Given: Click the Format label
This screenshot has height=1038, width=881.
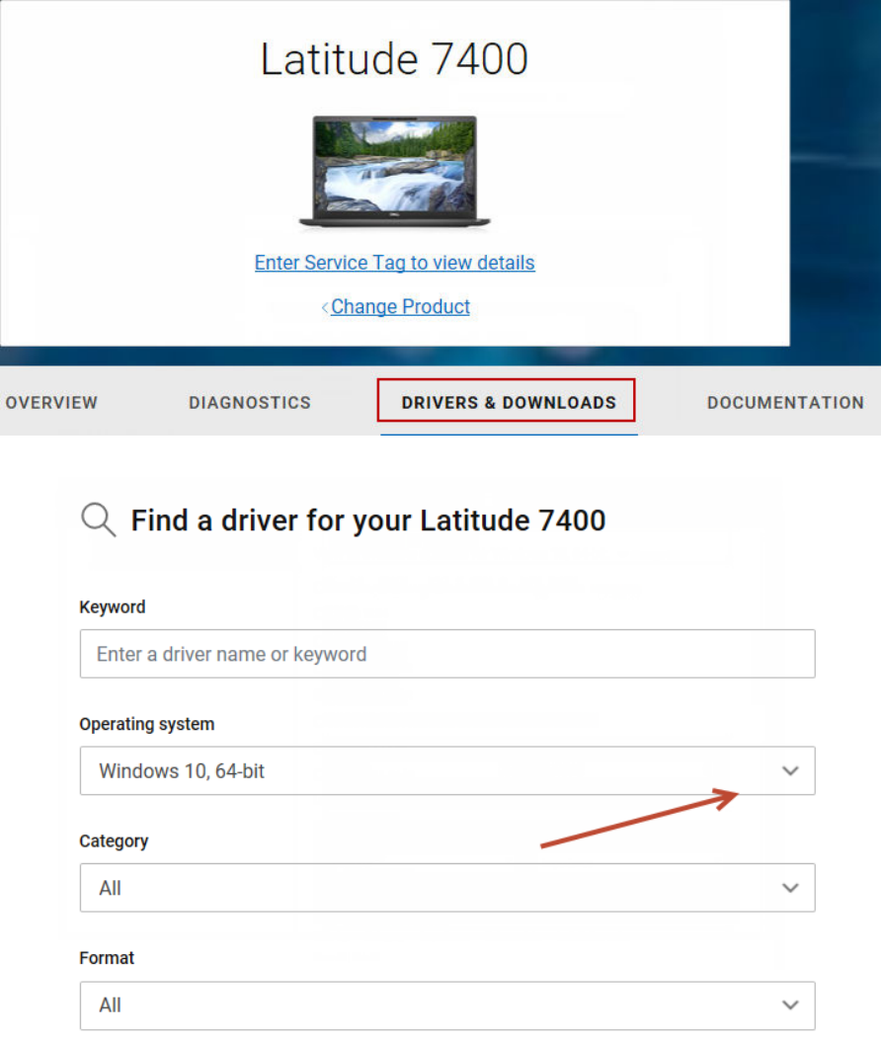Looking at the screenshot, I should click(107, 958).
